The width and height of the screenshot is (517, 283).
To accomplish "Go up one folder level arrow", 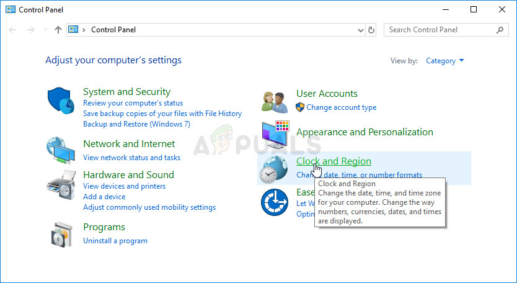I will 58,30.
